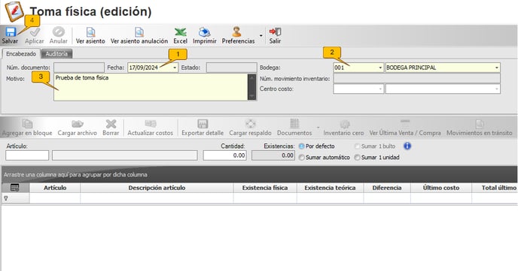Expand the Documentos dropdown arrow
This screenshot has width=518, height=271.
click(318, 128)
